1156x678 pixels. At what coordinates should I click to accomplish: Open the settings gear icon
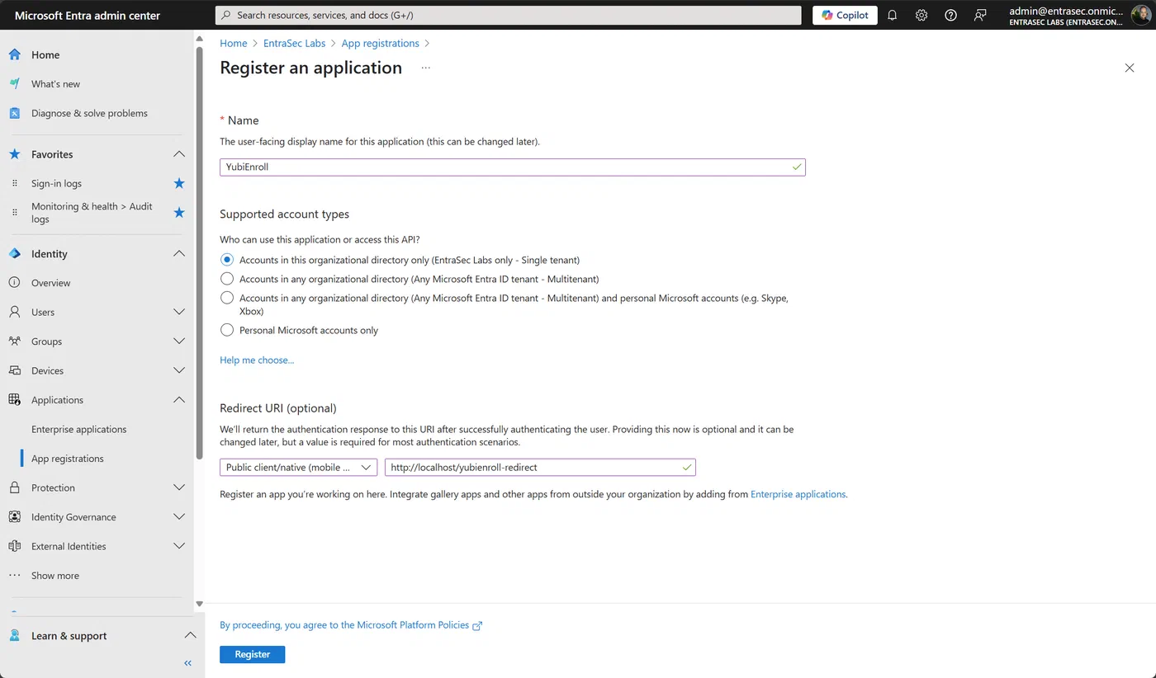coord(921,15)
